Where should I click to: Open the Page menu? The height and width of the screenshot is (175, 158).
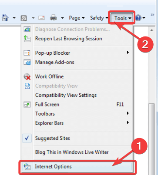point(77,18)
